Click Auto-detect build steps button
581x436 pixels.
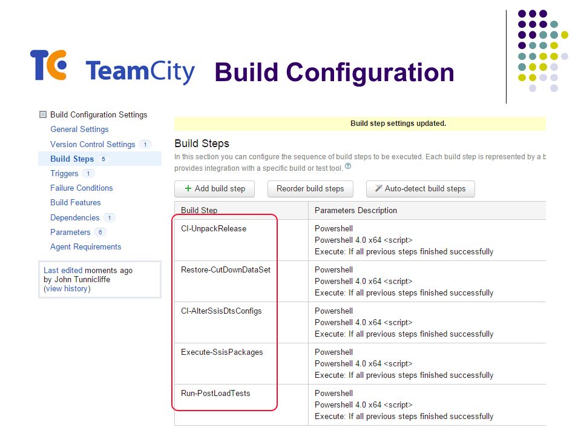(x=420, y=189)
